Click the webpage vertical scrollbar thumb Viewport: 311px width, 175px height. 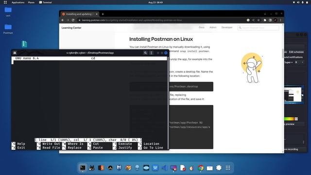[x=283, y=53]
